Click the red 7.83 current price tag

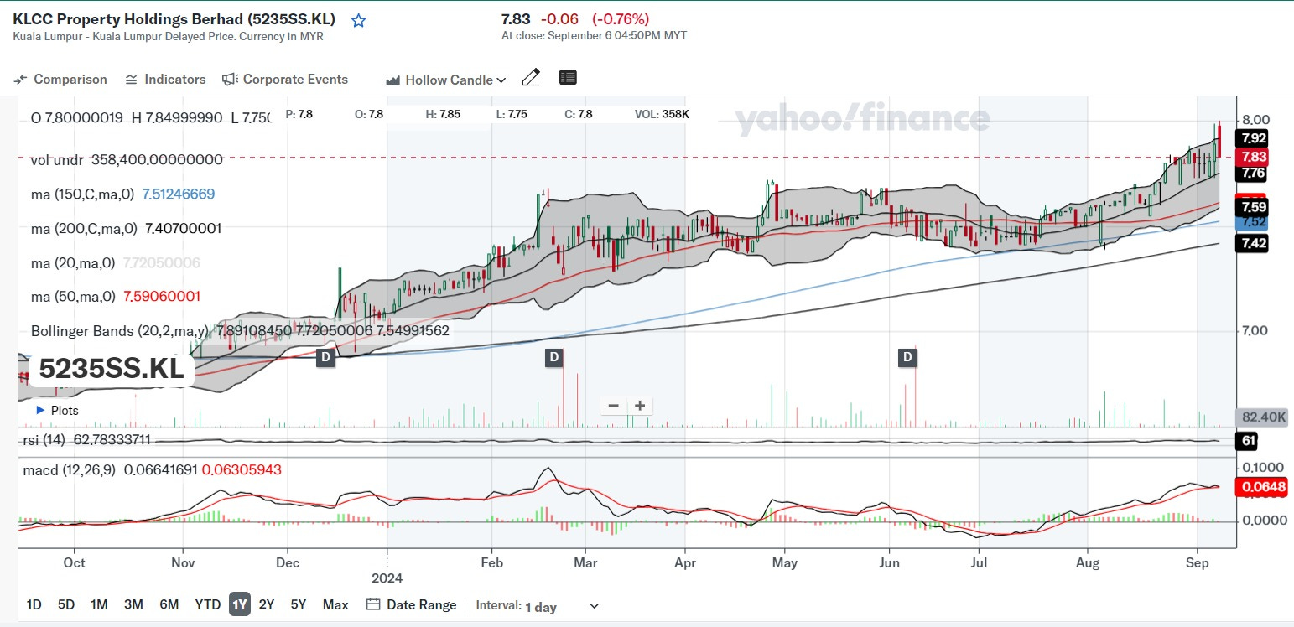pos(1254,157)
